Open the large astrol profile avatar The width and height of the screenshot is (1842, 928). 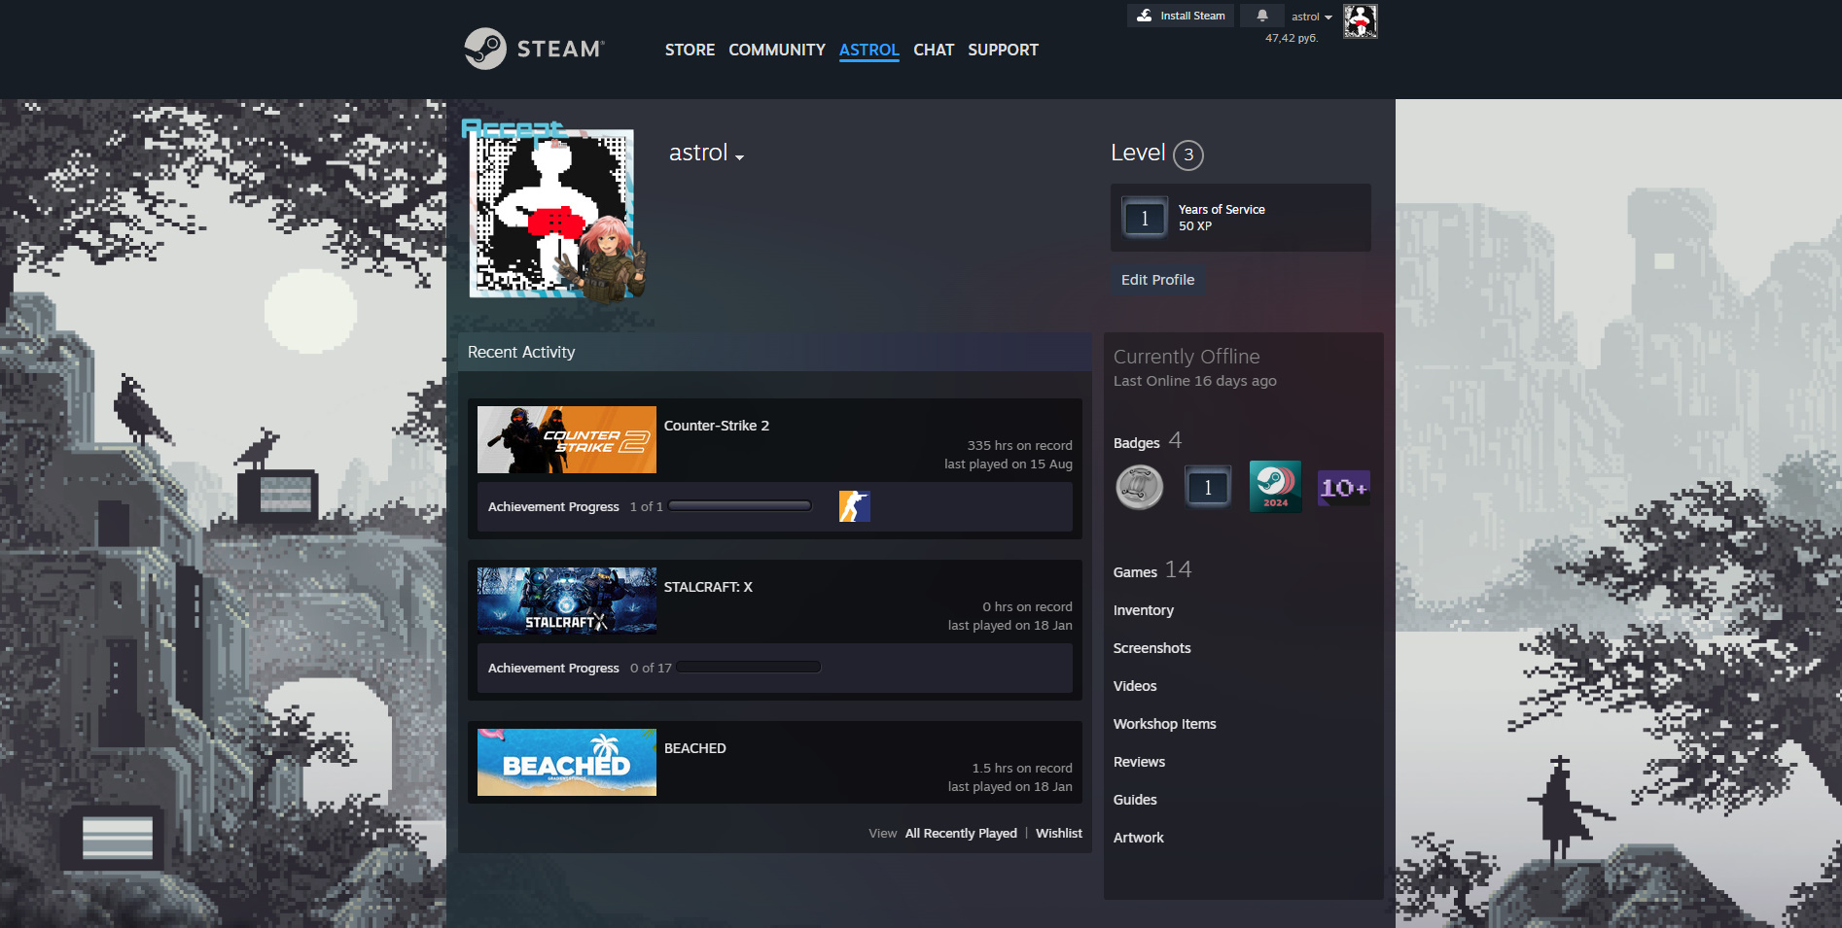tap(552, 214)
